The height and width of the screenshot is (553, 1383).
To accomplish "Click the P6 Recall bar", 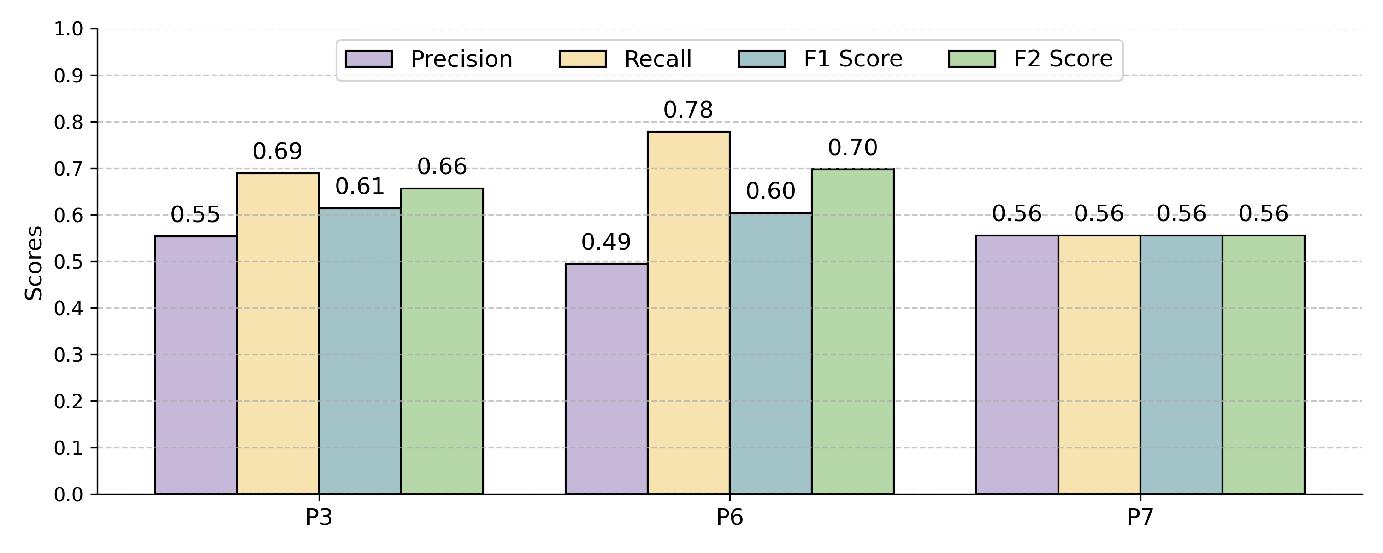I will click(x=688, y=312).
